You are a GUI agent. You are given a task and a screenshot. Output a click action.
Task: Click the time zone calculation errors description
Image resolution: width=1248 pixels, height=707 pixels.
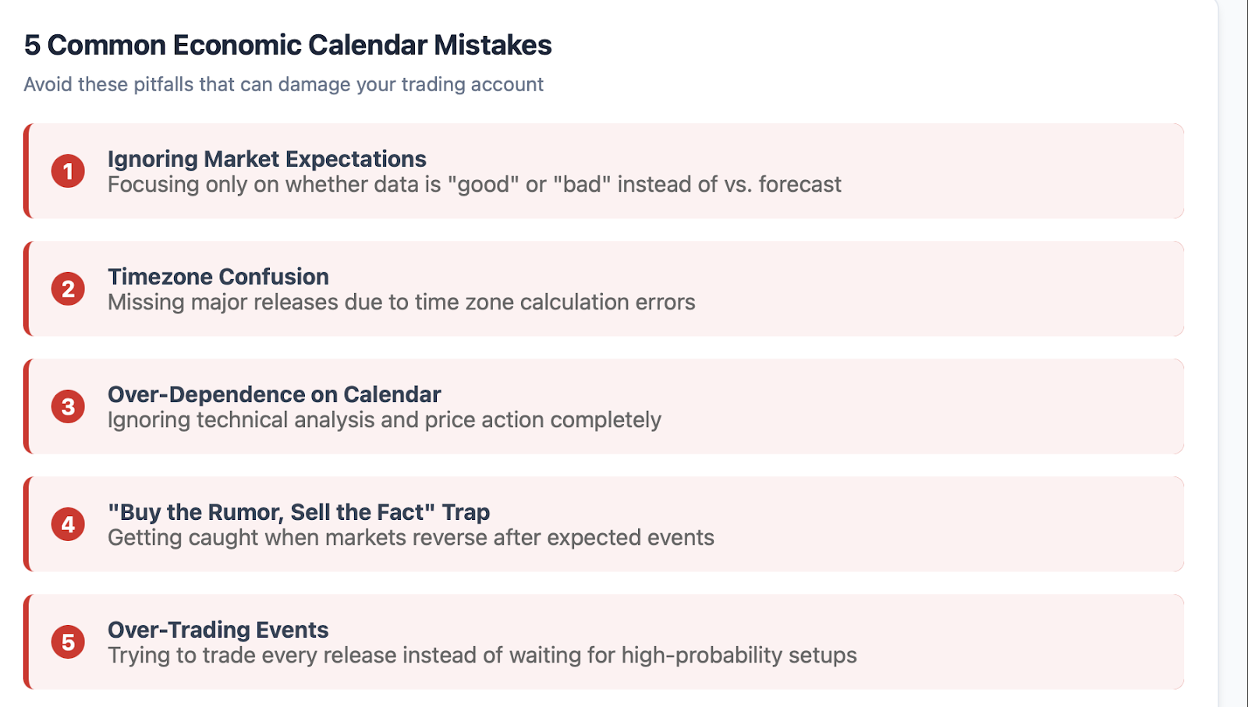coord(401,302)
